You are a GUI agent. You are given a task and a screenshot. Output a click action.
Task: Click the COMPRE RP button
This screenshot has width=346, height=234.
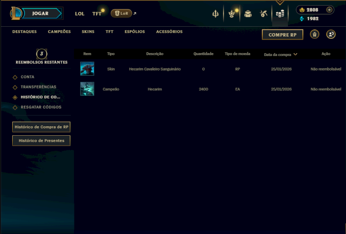[282, 34]
